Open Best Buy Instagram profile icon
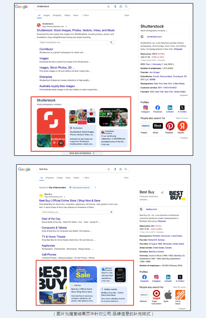 pyautogui.click(x=156, y=277)
